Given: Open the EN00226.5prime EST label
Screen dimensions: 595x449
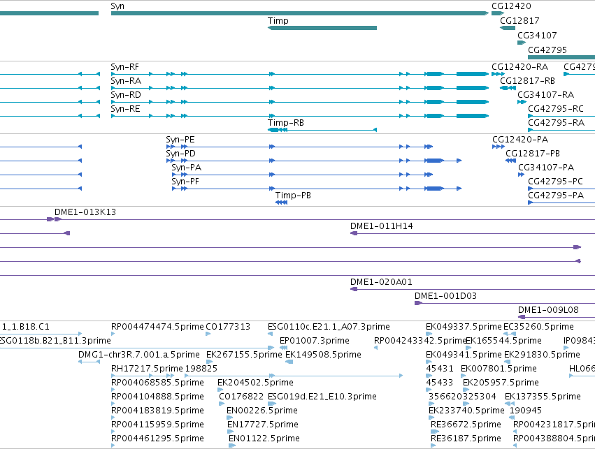Looking at the screenshot, I should (x=261, y=411).
